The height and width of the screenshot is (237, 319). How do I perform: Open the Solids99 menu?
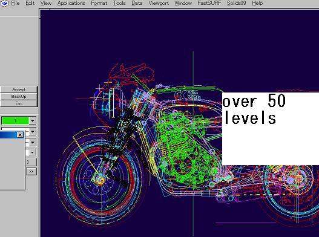[236, 3]
